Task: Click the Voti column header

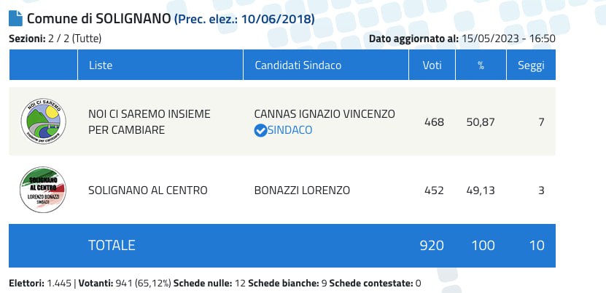Action: (x=432, y=65)
